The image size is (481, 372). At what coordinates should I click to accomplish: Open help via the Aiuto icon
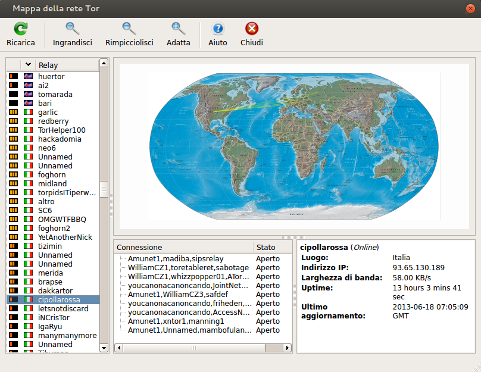[x=218, y=34]
